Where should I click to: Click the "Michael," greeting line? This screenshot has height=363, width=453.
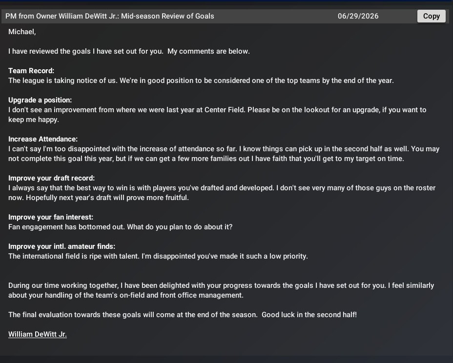coord(22,32)
